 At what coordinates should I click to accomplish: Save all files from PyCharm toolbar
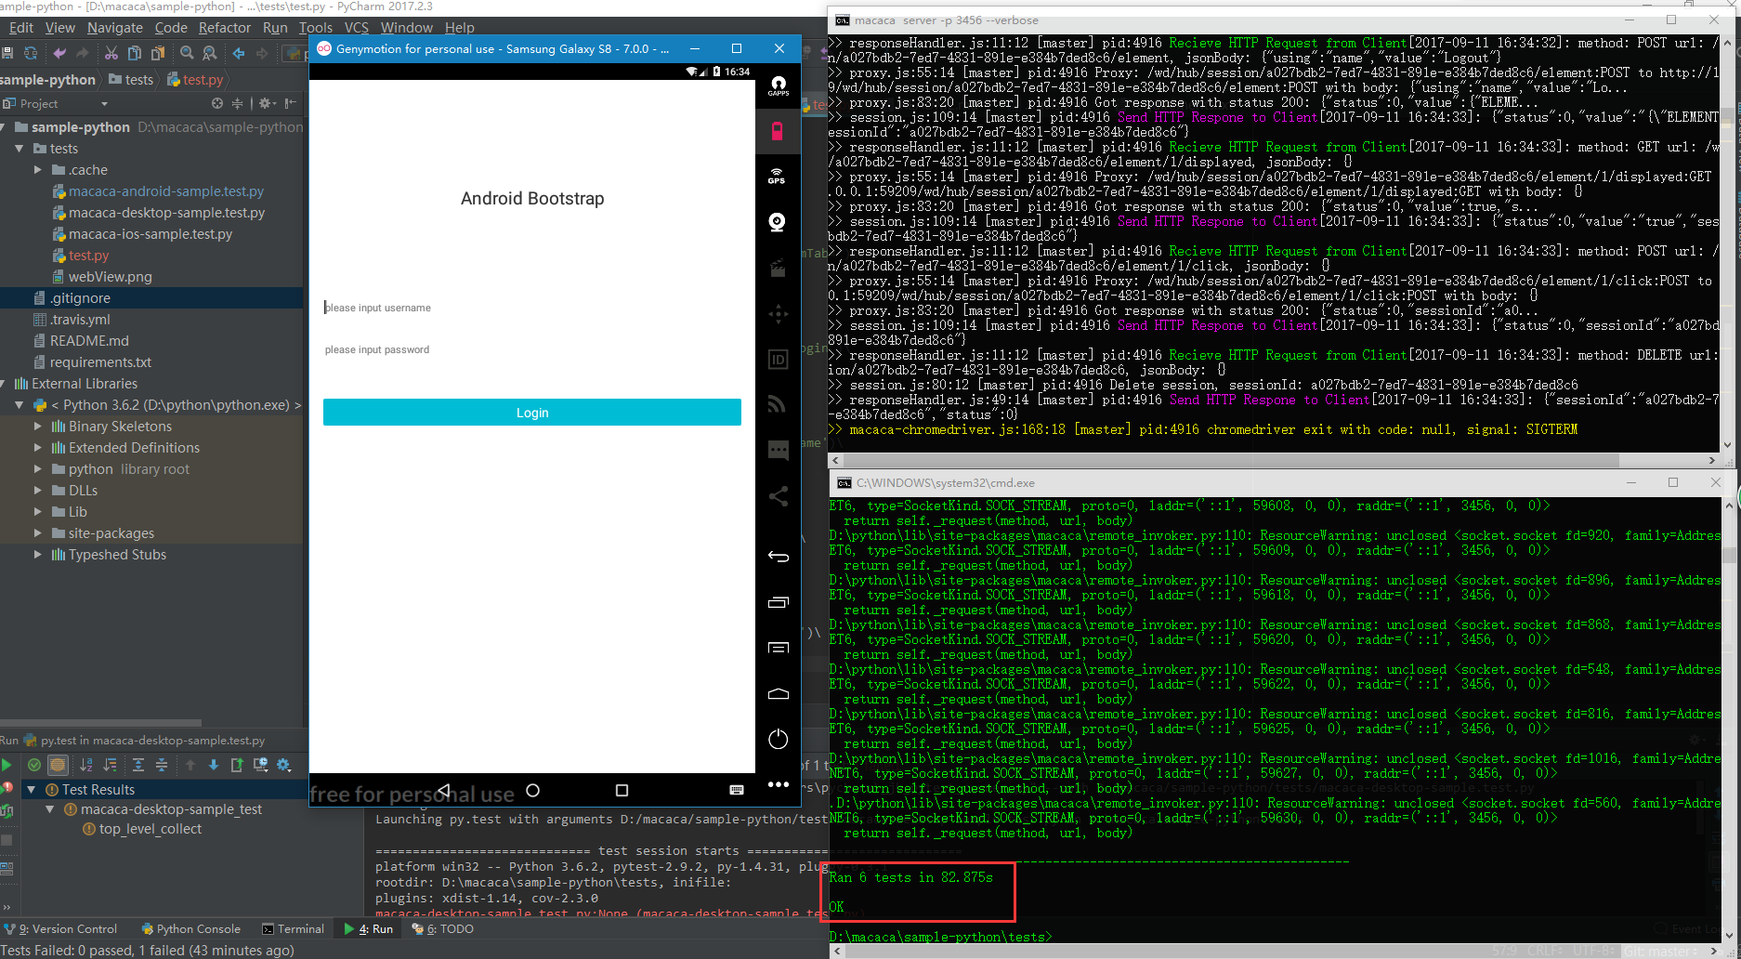pos(7,53)
